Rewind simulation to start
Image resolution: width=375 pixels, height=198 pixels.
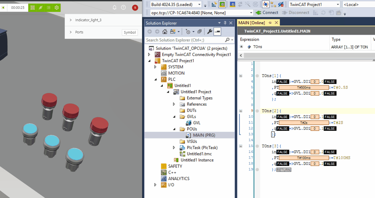click(3, 8)
